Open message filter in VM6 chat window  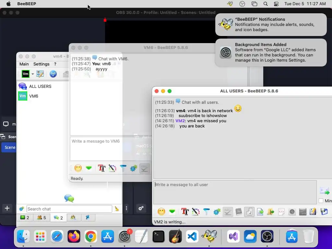123,168
